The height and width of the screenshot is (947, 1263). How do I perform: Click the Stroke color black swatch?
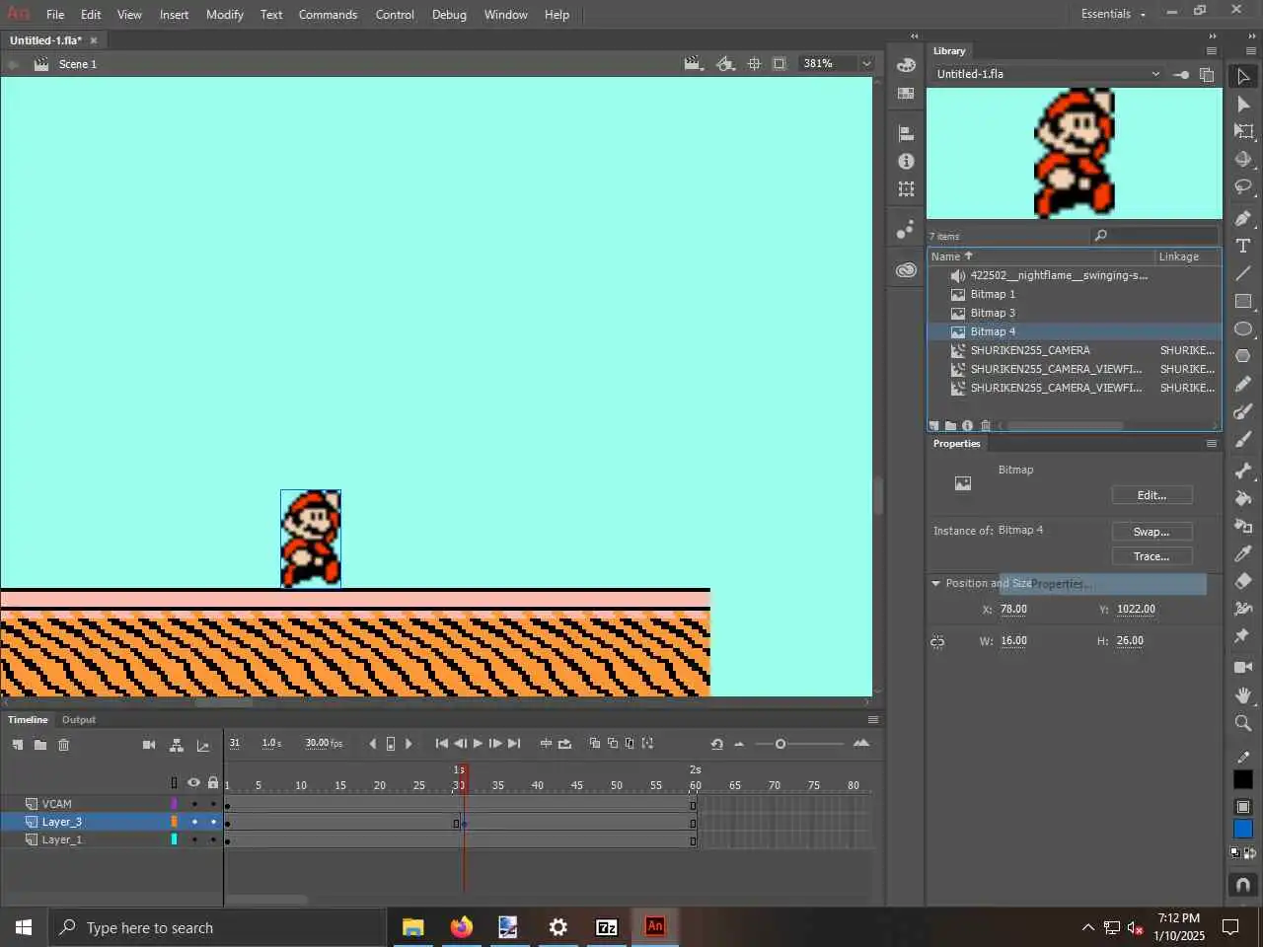1243,779
